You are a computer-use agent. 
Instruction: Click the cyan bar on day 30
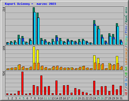tap(118, 36)
